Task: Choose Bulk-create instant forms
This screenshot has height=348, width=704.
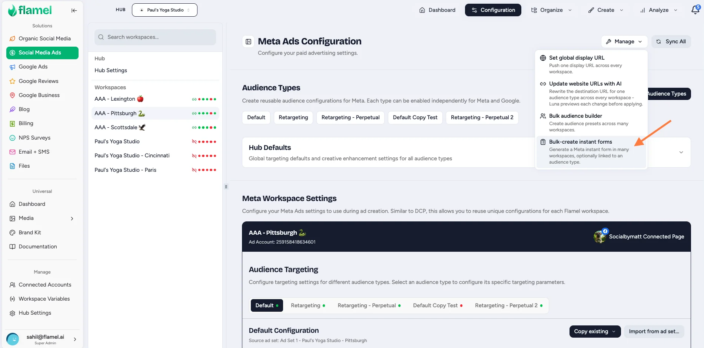Action: click(x=591, y=152)
